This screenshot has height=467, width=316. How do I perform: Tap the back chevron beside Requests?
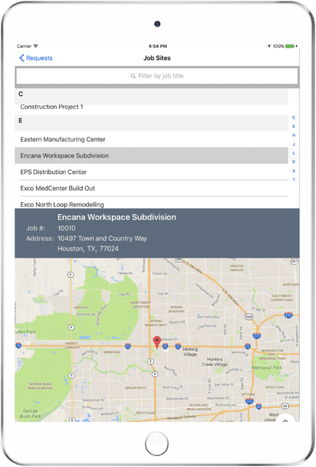point(22,58)
